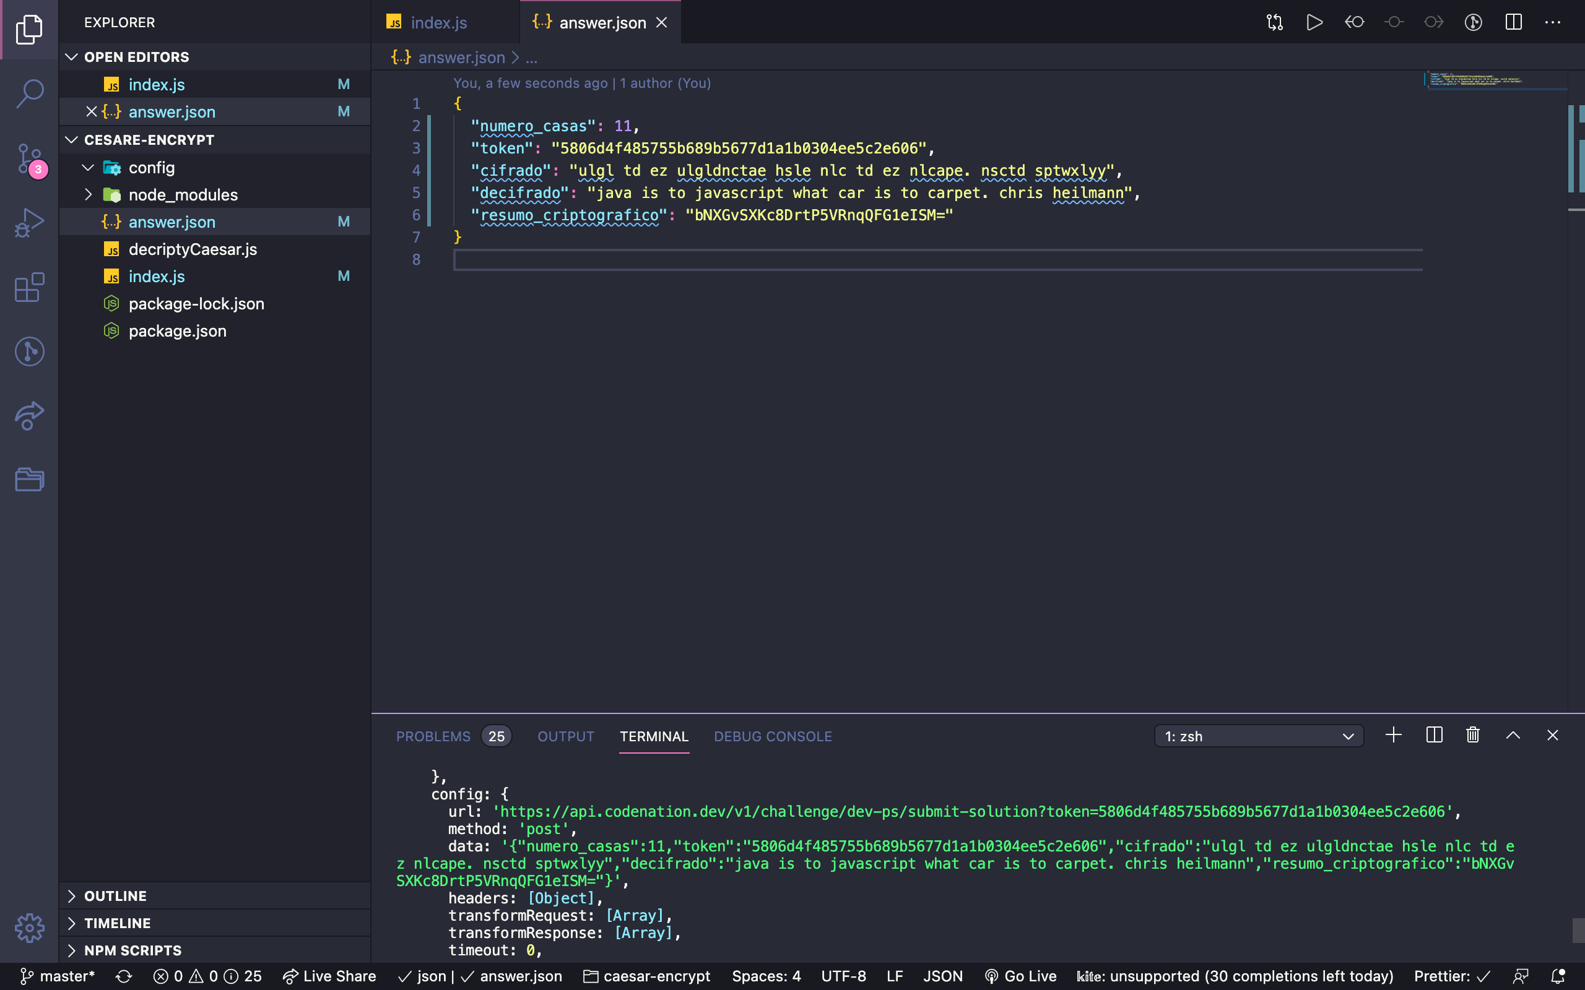Image resolution: width=1585 pixels, height=990 pixels.
Task: Open the terminal selector showing 1: zsh
Action: point(1257,735)
